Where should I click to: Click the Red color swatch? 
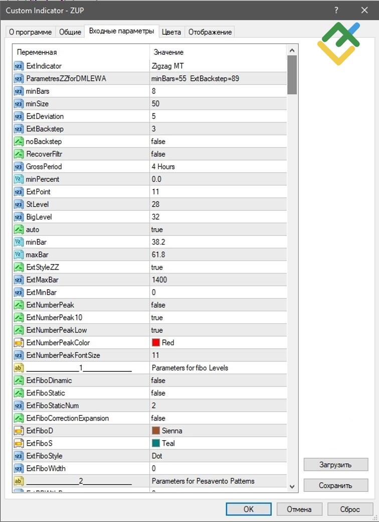(x=156, y=342)
